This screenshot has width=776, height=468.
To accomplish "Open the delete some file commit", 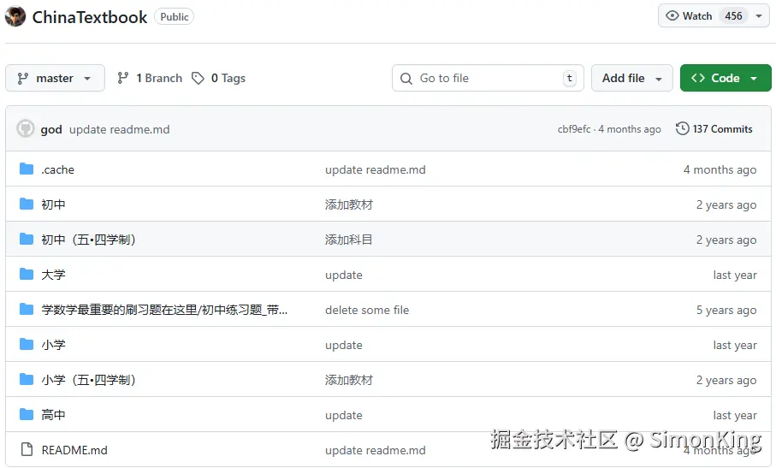I will click(x=367, y=311).
